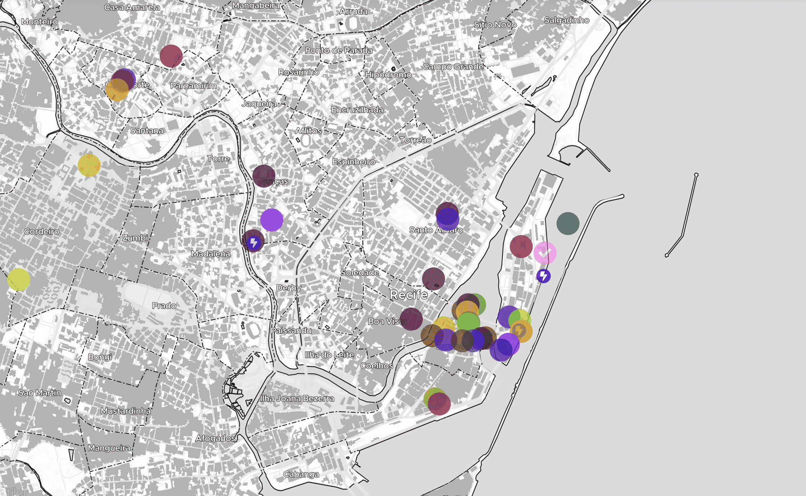Screen dimensions: 806x496
Task: Click the yellow marker left of Cordeiro
Action: click(x=19, y=279)
